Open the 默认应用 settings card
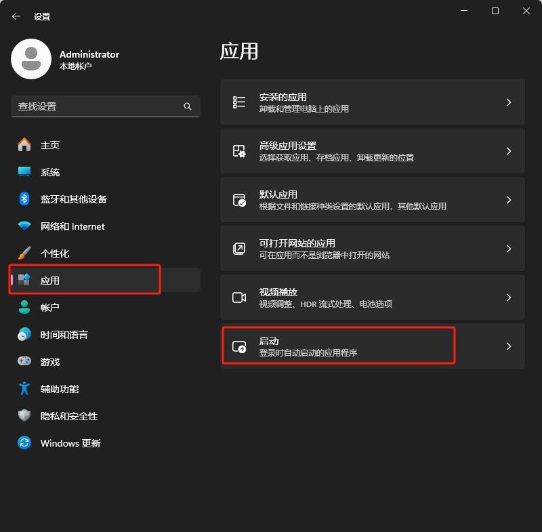 tap(372, 200)
